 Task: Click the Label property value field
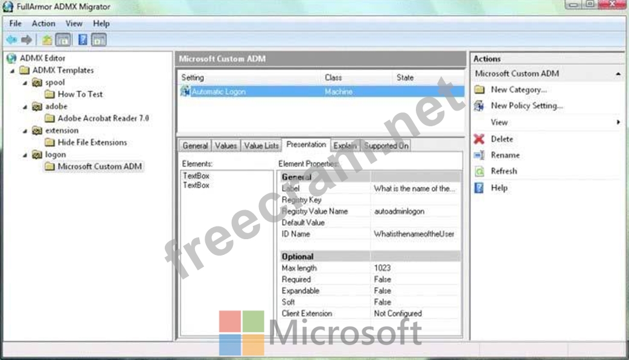point(415,188)
